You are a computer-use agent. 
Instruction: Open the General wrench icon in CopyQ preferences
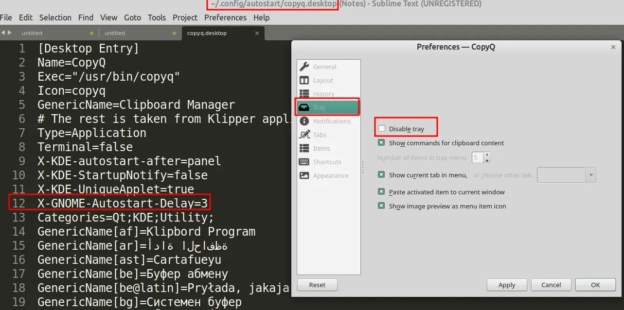(304, 67)
